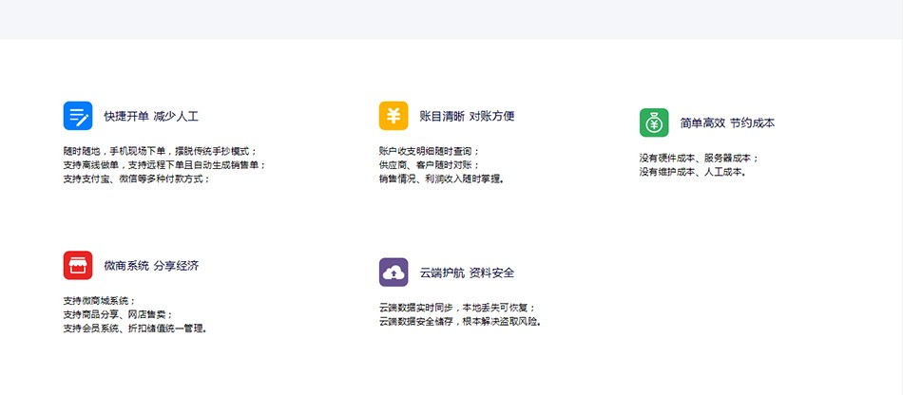Click the 简单高效 节约成本 title
This screenshot has width=903, height=395.
[727, 123]
